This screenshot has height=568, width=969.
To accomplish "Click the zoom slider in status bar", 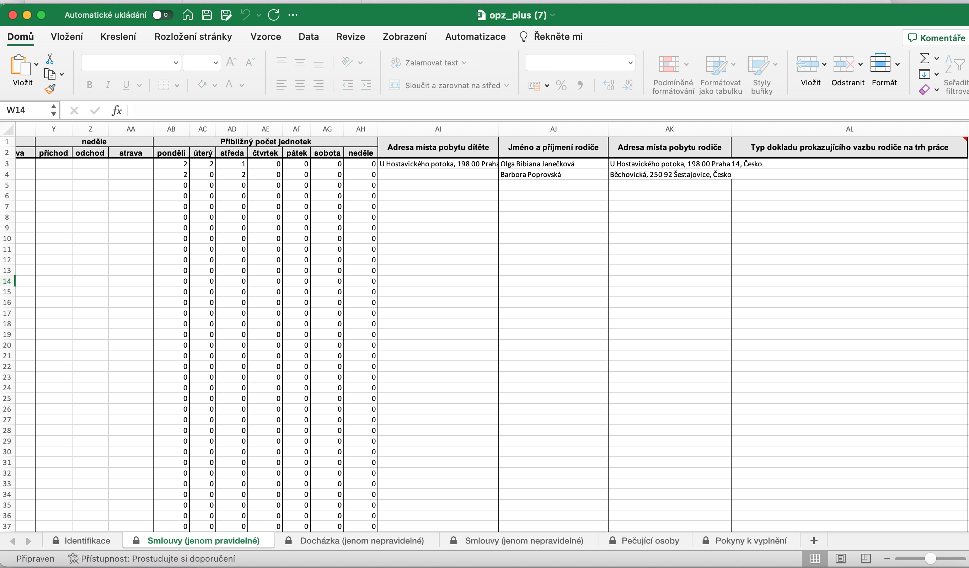I will point(930,558).
